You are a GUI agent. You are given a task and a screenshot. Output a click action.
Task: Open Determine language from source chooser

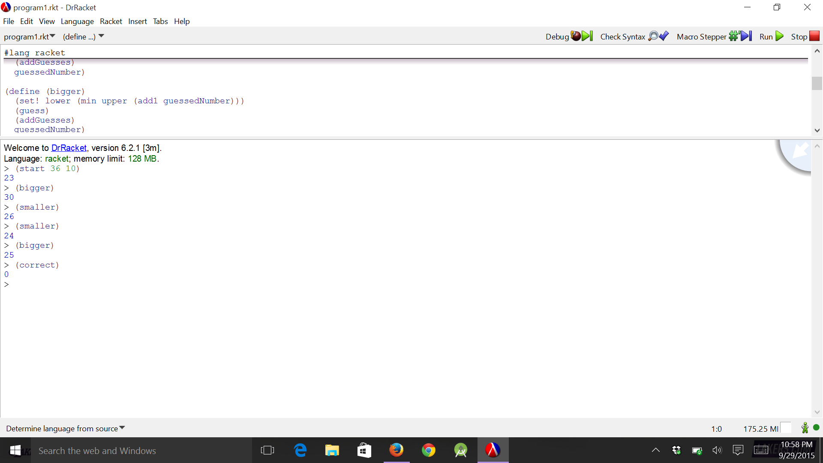pyautogui.click(x=65, y=428)
